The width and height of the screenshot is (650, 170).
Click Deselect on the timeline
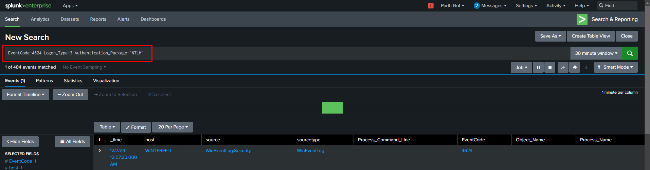[x=159, y=95]
